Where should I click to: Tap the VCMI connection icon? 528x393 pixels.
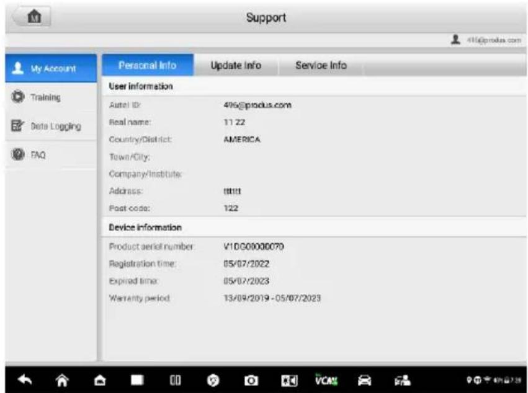click(326, 380)
